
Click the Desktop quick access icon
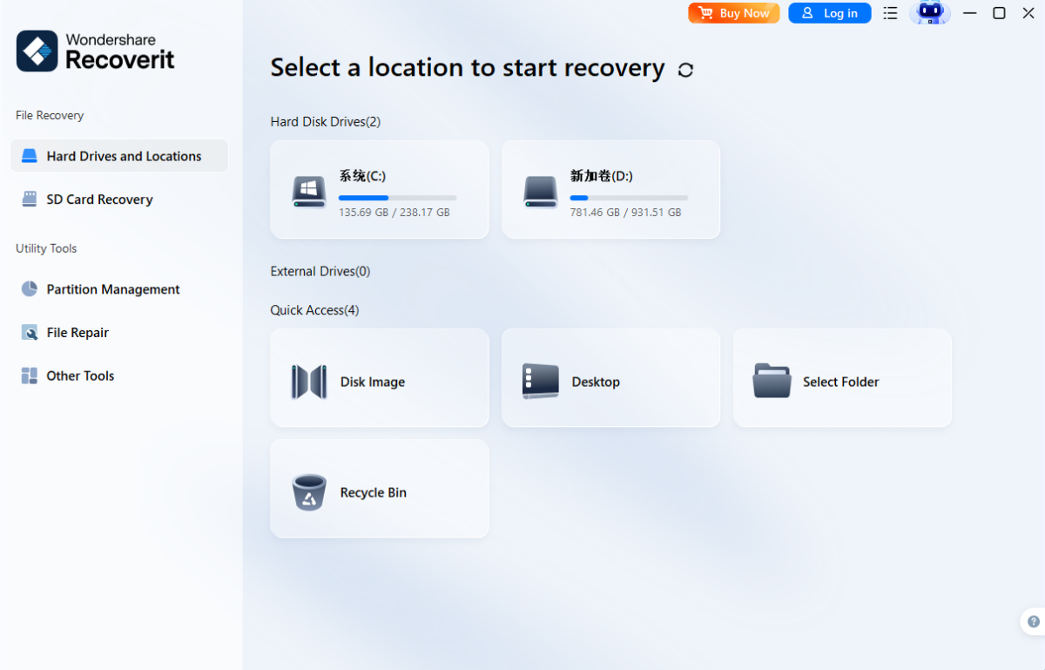(x=540, y=382)
